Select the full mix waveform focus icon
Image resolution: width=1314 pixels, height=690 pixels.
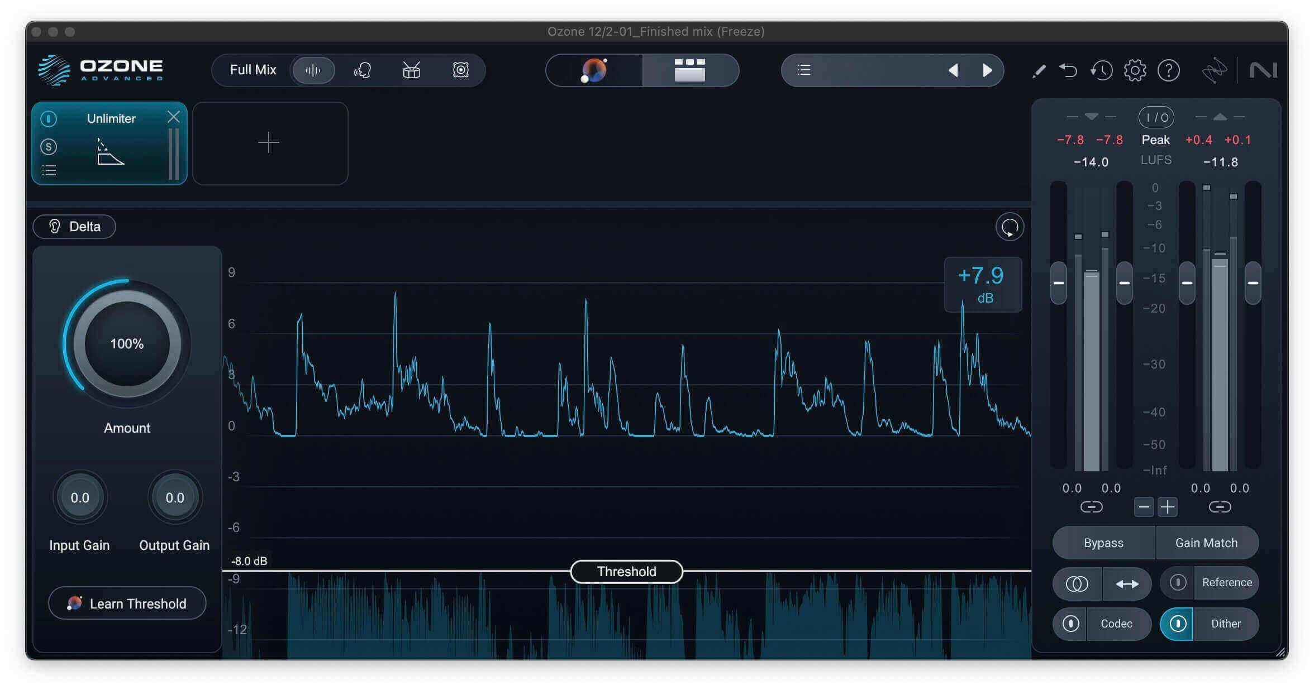(313, 70)
